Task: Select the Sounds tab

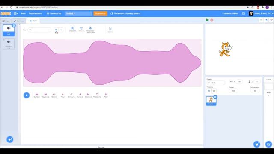Action: 33,21
